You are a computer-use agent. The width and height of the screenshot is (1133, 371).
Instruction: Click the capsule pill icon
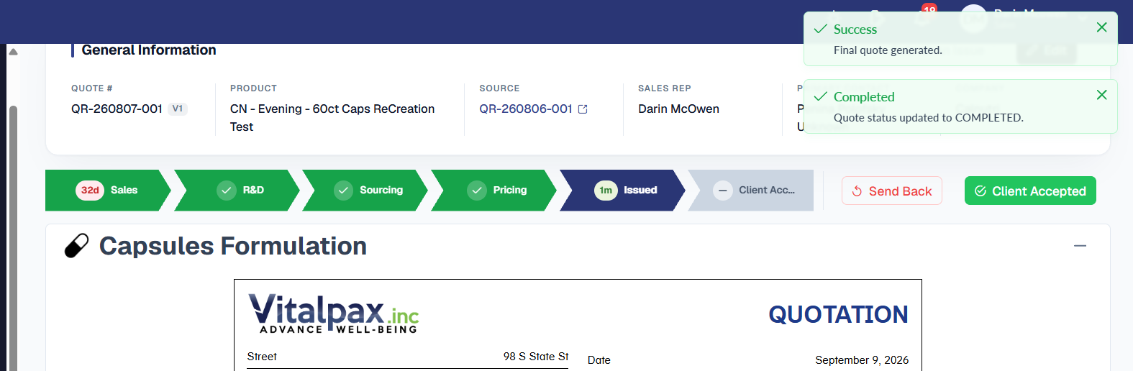click(x=76, y=246)
